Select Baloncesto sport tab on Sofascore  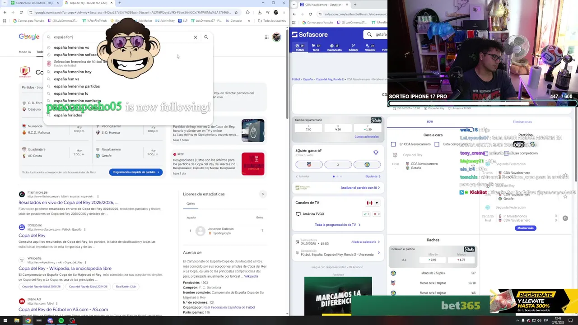(x=334, y=47)
